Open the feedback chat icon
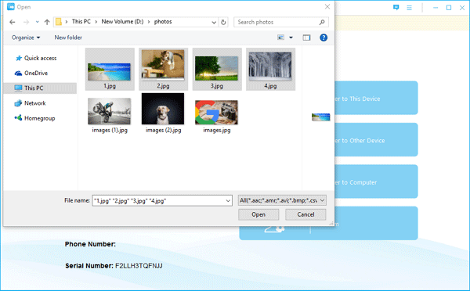 coord(396,8)
